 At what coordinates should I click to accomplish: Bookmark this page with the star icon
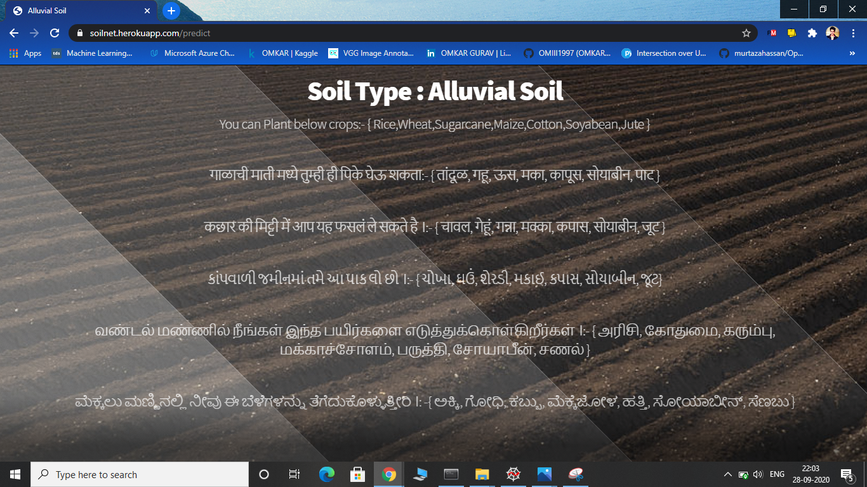[746, 33]
